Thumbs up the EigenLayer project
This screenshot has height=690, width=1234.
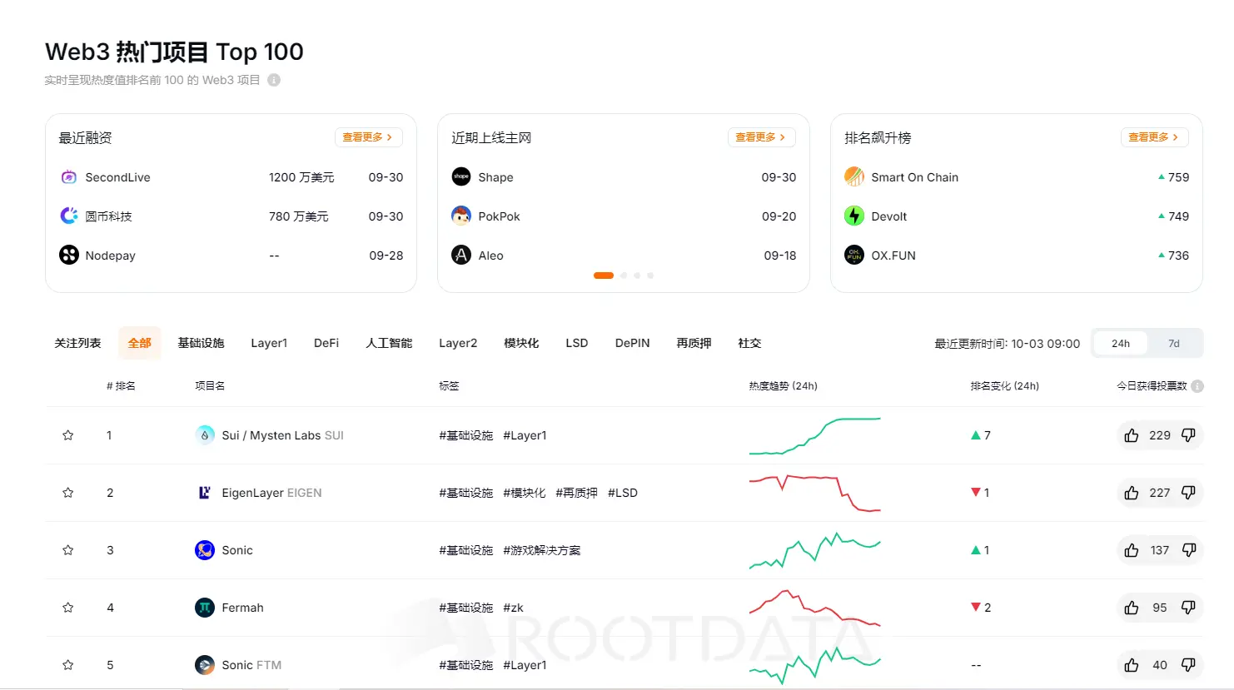pos(1131,493)
